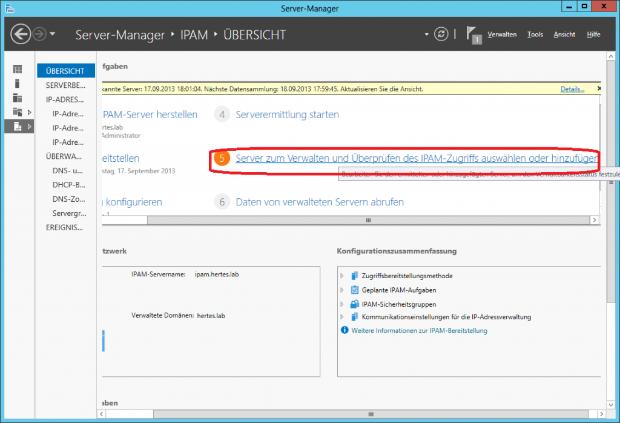The height and width of the screenshot is (423, 620).
Task: Open Weitere Informationen zur IPAM-Bereitstellung link
Action: point(419,330)
